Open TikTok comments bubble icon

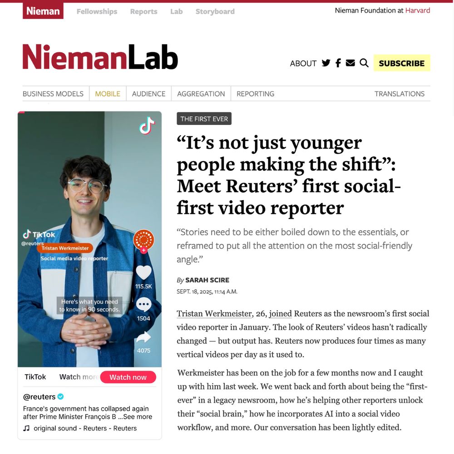point(143,304)
